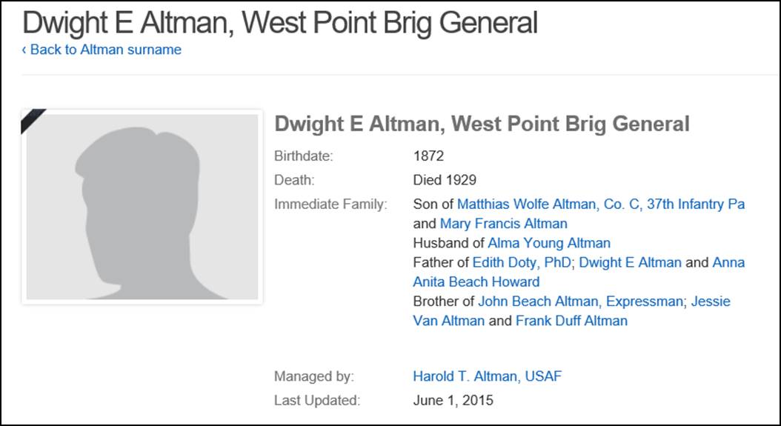781x426 pixels.
Task: View Alma Young Altman's profile
Action: [549, 243]
